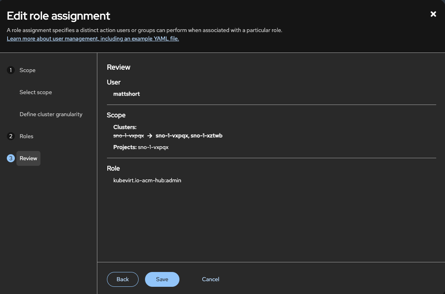The height and width of the screenshot is (294, 445).
Task: Click the highlighted step 3 number badge
Action: click(x=11, y=159)
